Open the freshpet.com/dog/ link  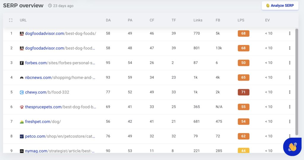click(43, 121)
